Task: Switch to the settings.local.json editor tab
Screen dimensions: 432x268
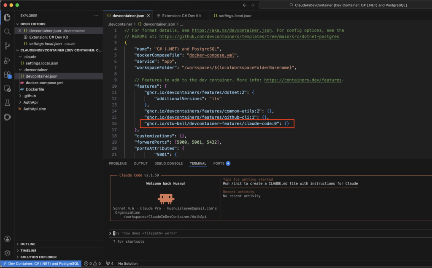Action: (x=235, y=16)
